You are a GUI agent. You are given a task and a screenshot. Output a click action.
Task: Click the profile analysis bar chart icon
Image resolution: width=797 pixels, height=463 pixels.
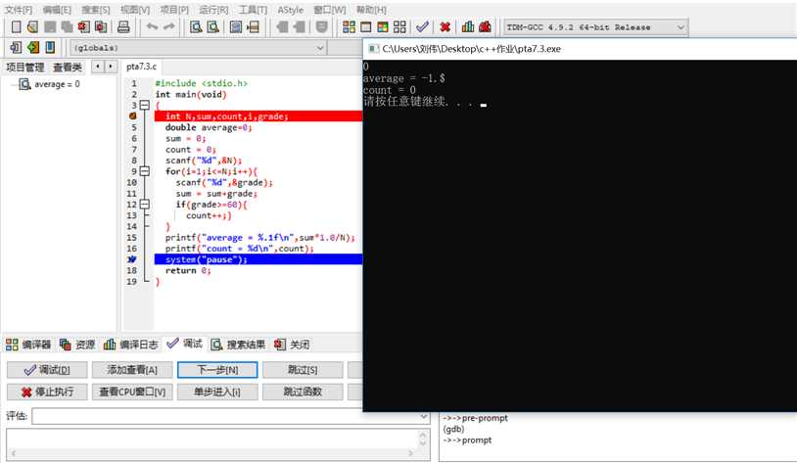(x=468, y=27)
